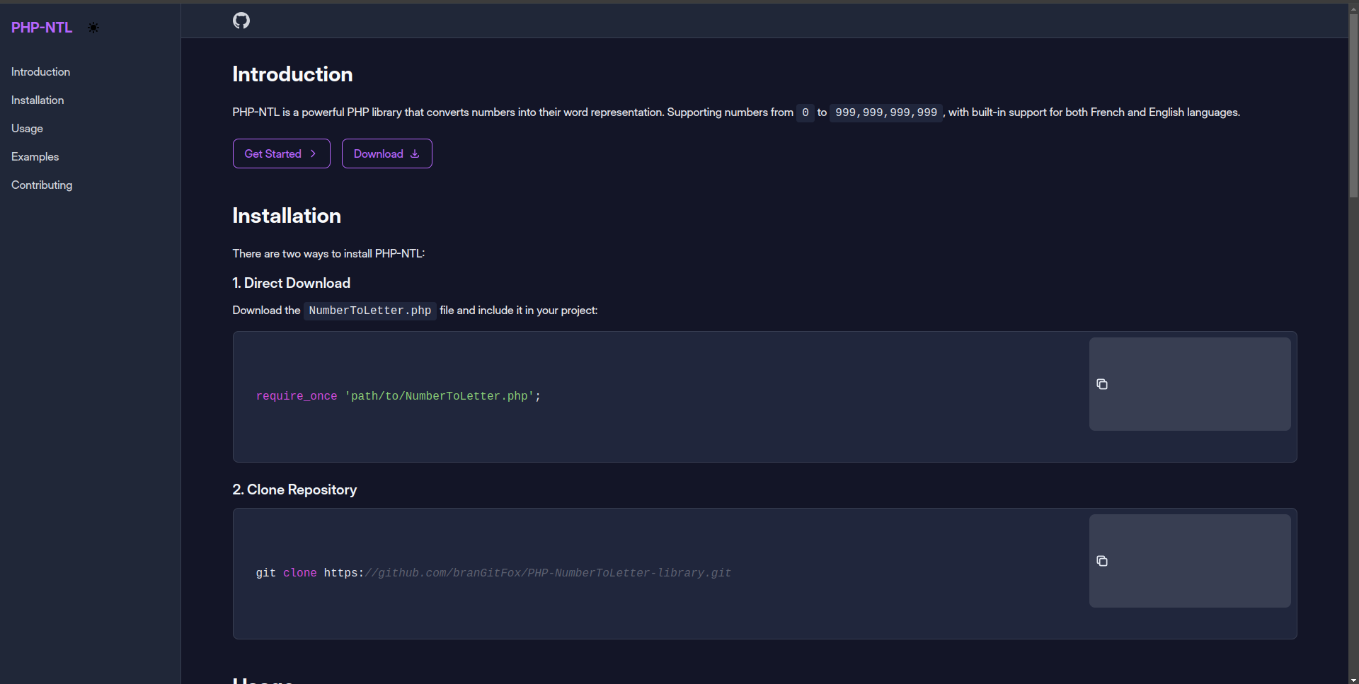Open the Installation section from sidebar
This screenshot has width=1359, height=684.
37,100
